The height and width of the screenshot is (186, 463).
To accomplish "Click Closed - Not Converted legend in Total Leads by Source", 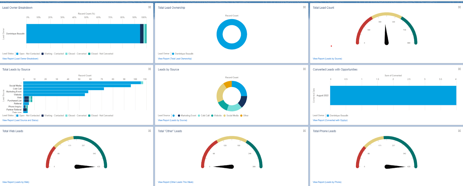I will [101, 115].
